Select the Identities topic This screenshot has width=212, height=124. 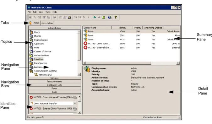(x=39, y=59)
